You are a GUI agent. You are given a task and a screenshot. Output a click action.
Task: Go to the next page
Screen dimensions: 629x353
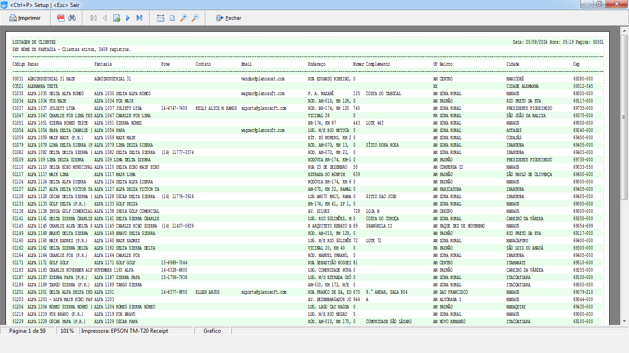click(x=128, y=18)
